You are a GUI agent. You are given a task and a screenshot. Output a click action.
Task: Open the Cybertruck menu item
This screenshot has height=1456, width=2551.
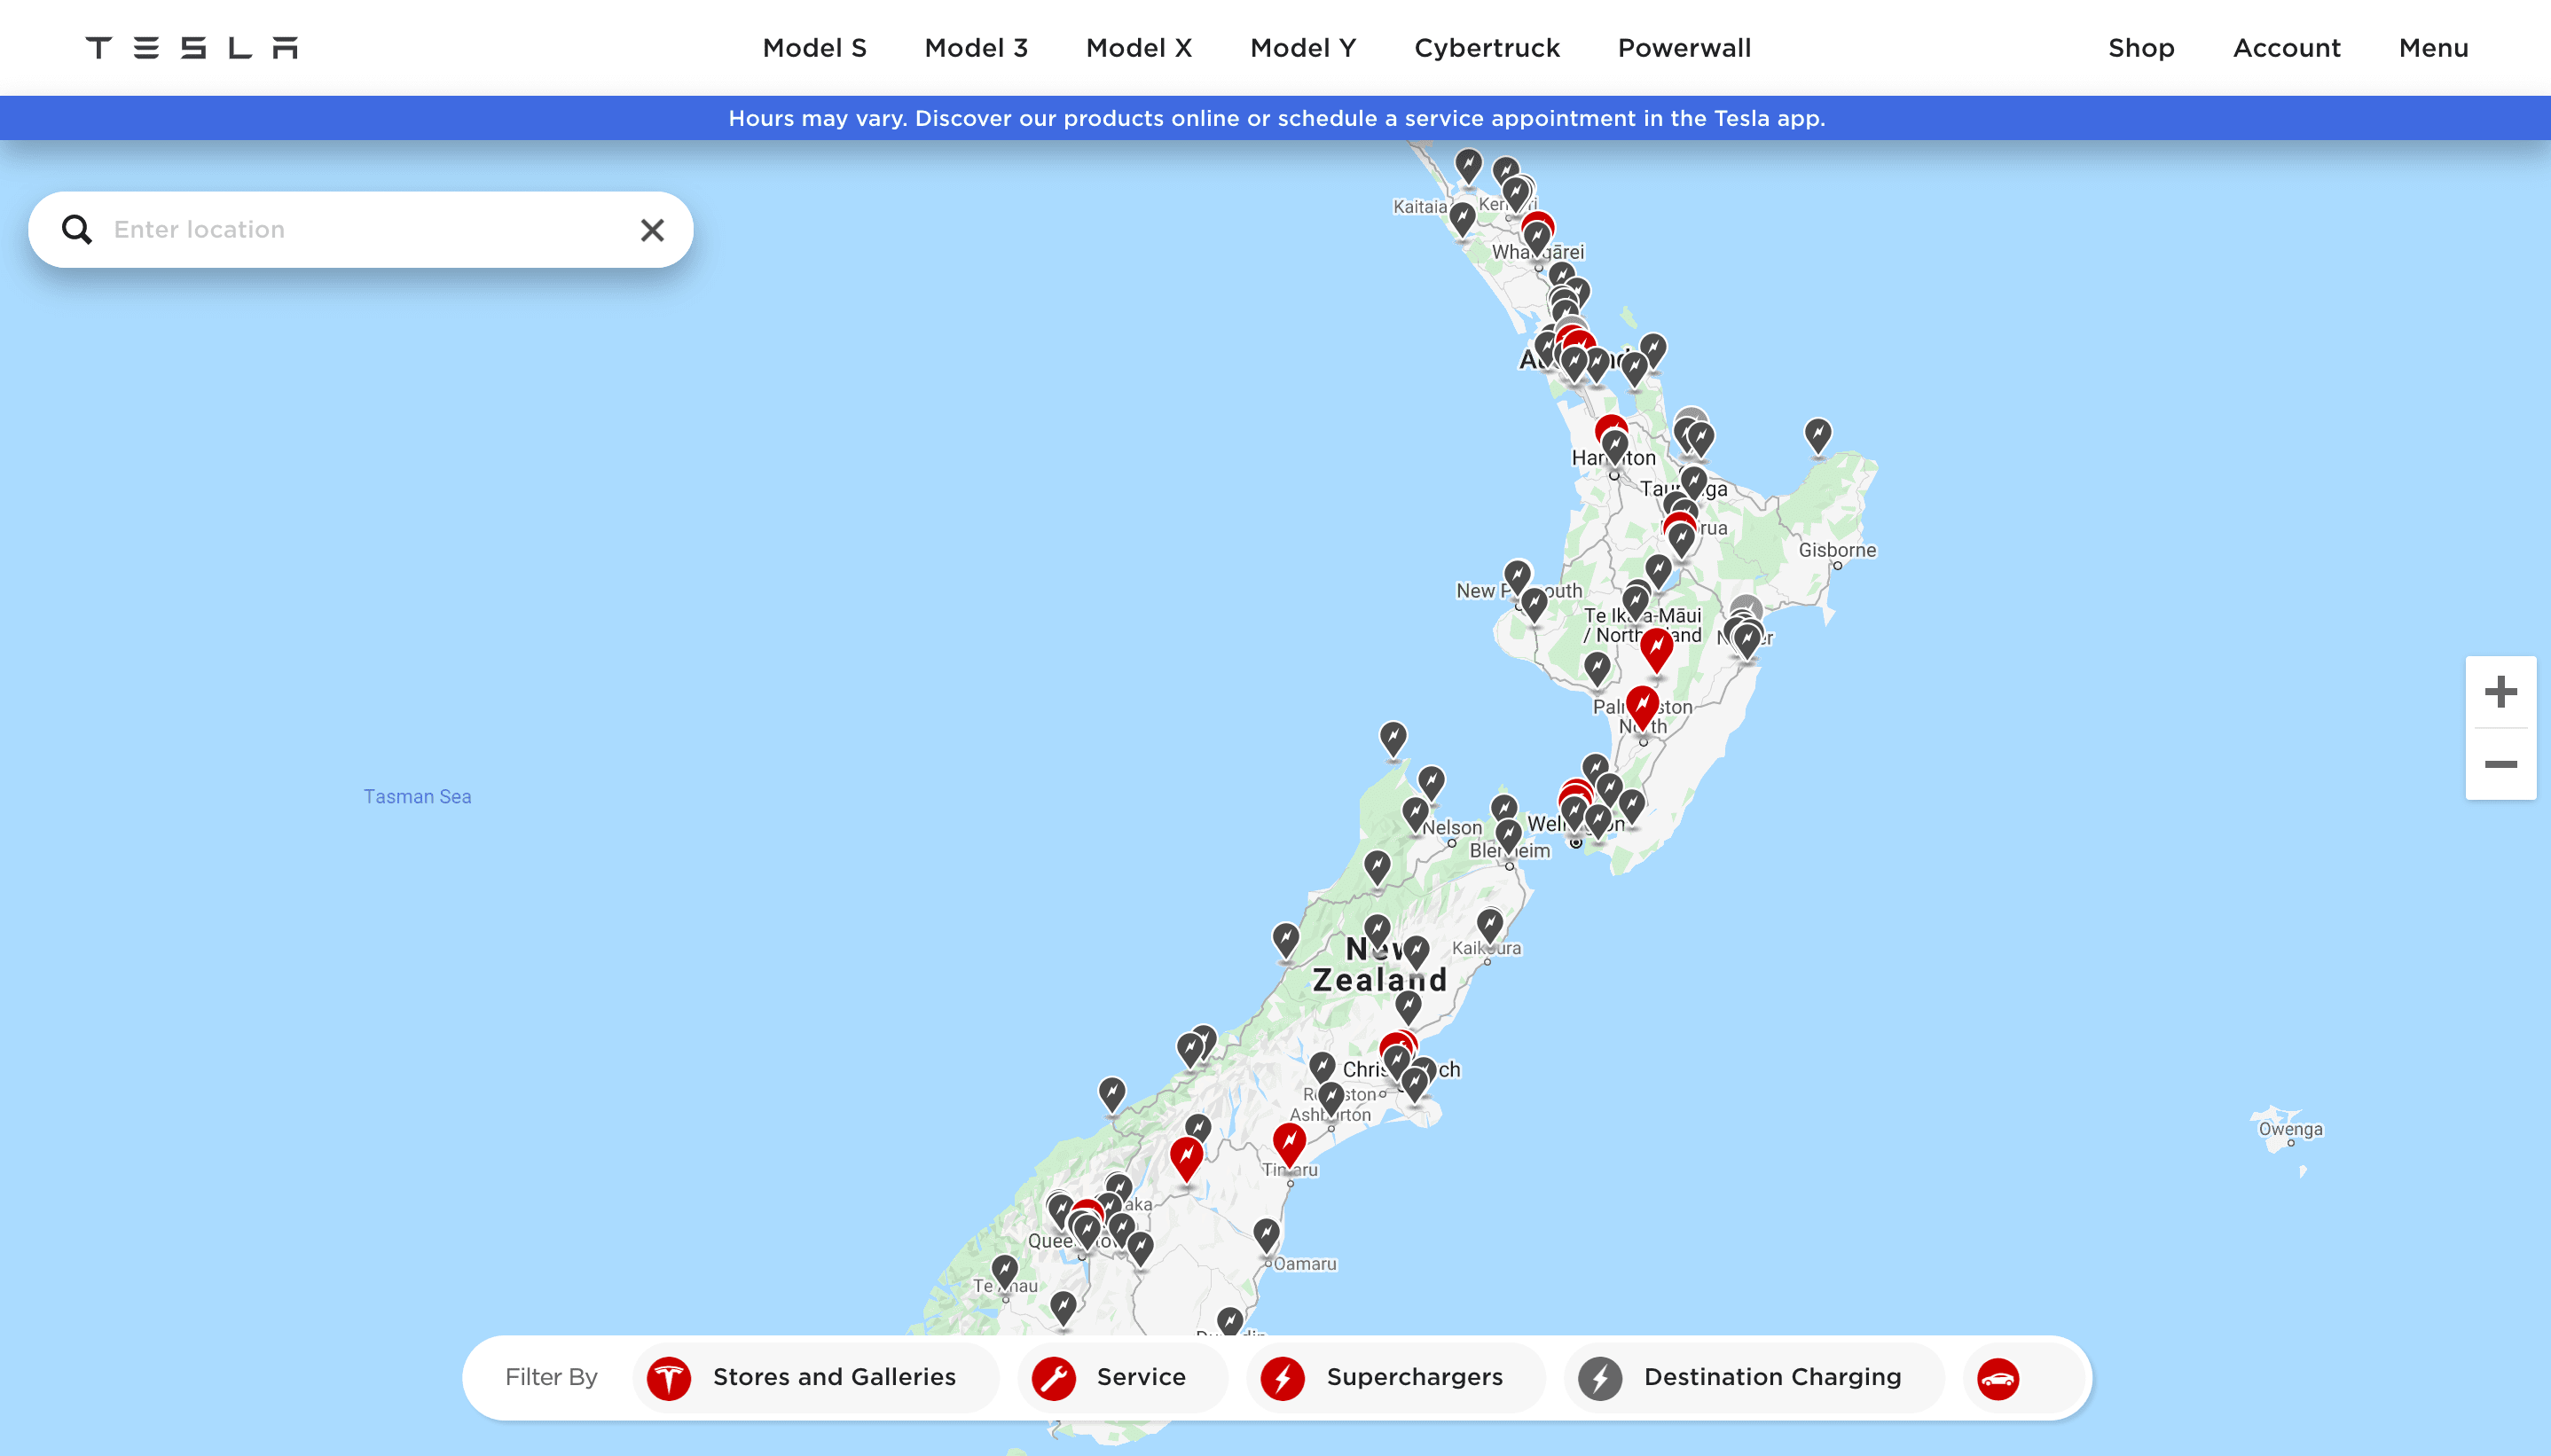1487,48
